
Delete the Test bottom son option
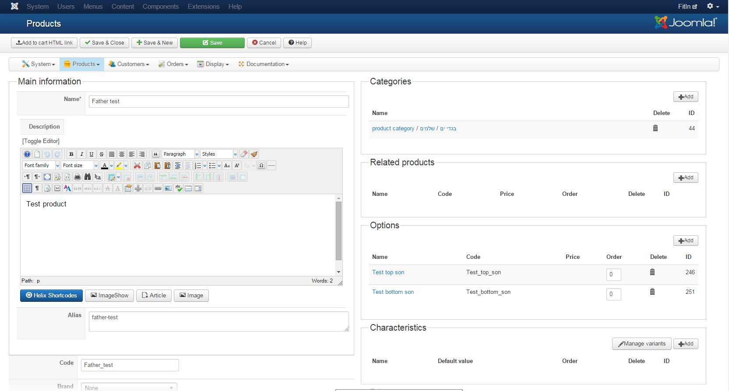[652, 292]
